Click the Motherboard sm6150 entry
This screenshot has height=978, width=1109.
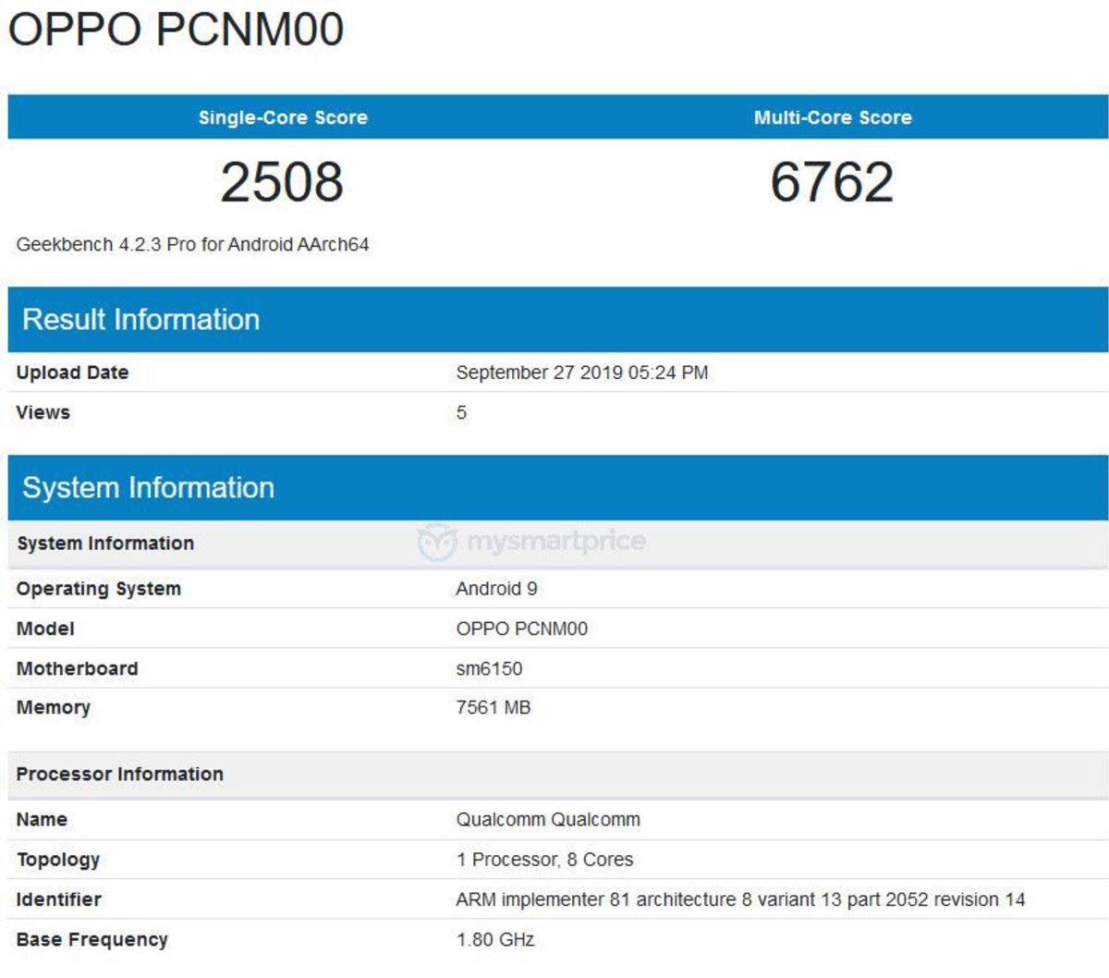pos(487,668)
